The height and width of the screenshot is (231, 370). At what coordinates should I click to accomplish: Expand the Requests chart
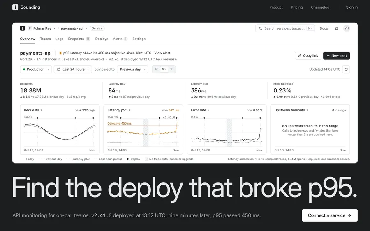click(x=33, y=110)
